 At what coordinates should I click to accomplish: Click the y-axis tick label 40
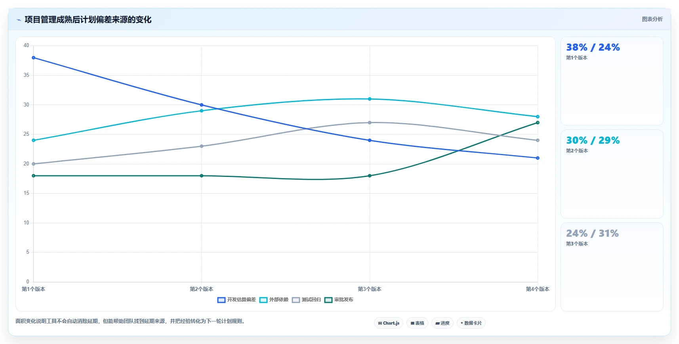[x=26, y=46]
